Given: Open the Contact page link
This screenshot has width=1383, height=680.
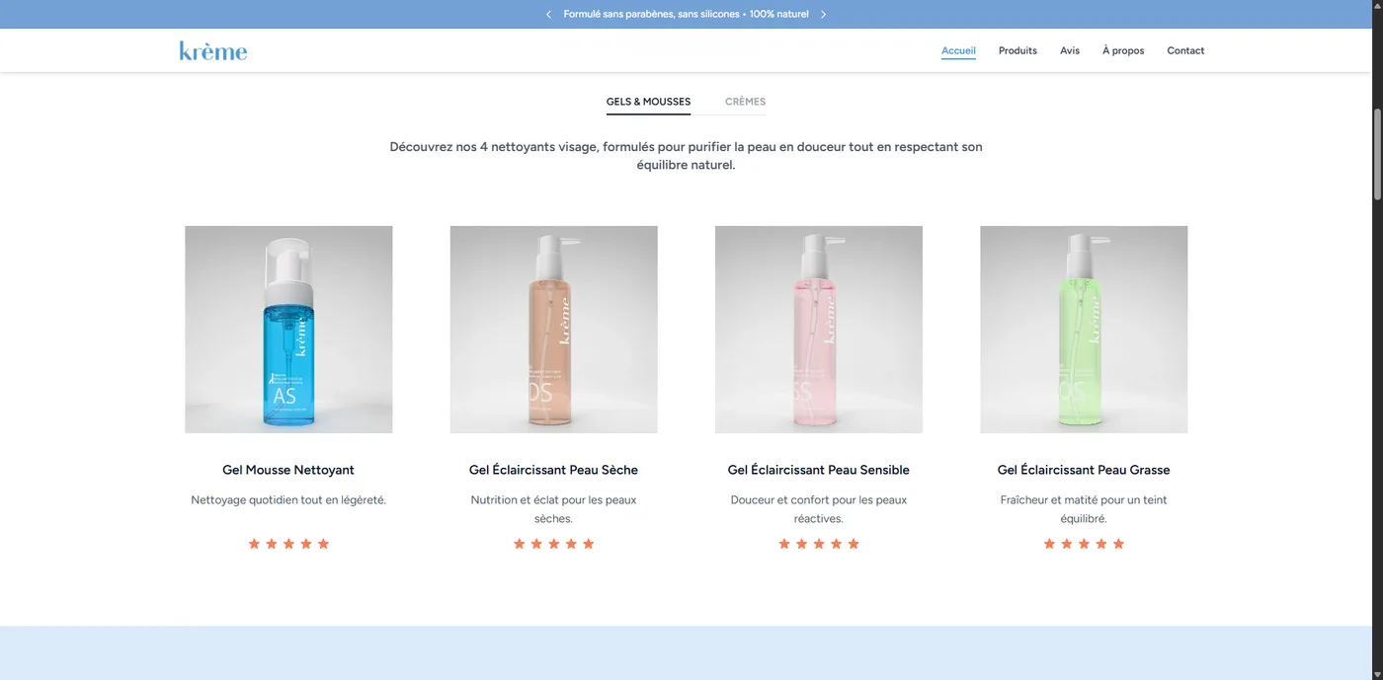Looking at the screenshot, I should click(x=1185, y=50).
